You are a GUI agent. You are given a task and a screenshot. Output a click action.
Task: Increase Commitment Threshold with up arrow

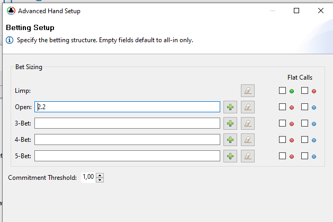100,176
